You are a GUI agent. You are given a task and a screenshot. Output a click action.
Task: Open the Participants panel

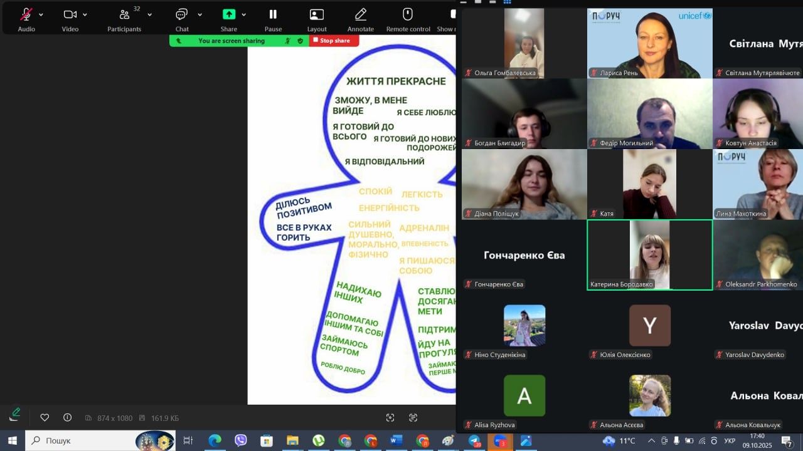[x=125, y=14]
